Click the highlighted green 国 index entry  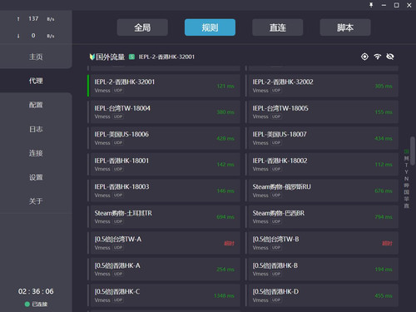tap(406, 151)
